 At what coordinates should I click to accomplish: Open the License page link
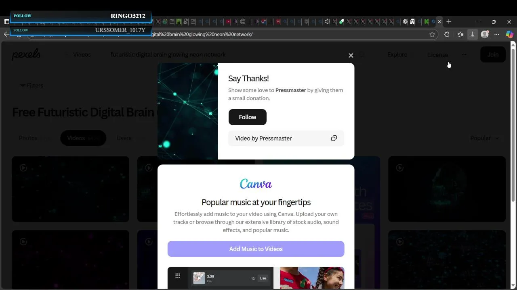pyautogui.click(x=438, y=55)
